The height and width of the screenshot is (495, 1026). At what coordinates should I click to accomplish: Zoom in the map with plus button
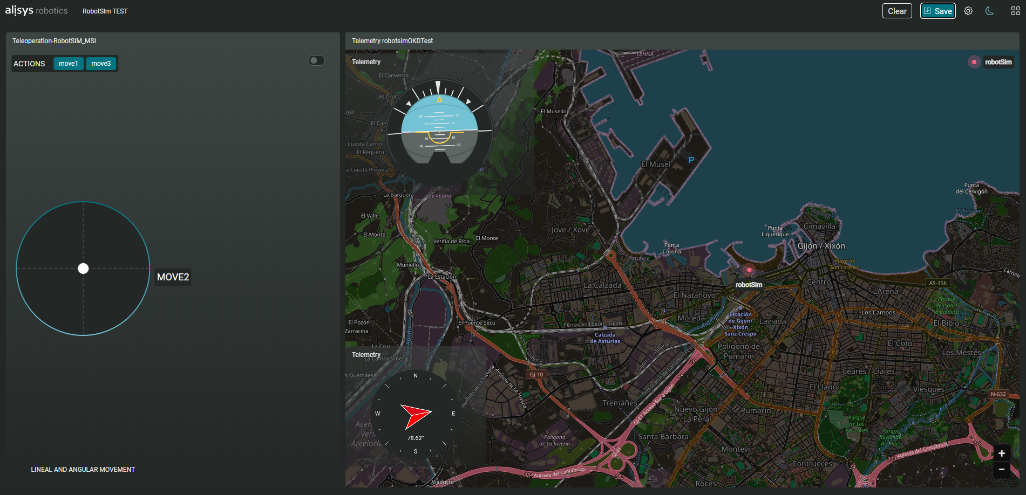(x=1002, y=453)
